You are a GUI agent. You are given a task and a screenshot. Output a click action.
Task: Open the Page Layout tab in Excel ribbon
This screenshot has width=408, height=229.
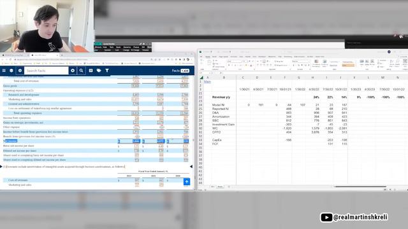tap(223, 57)
